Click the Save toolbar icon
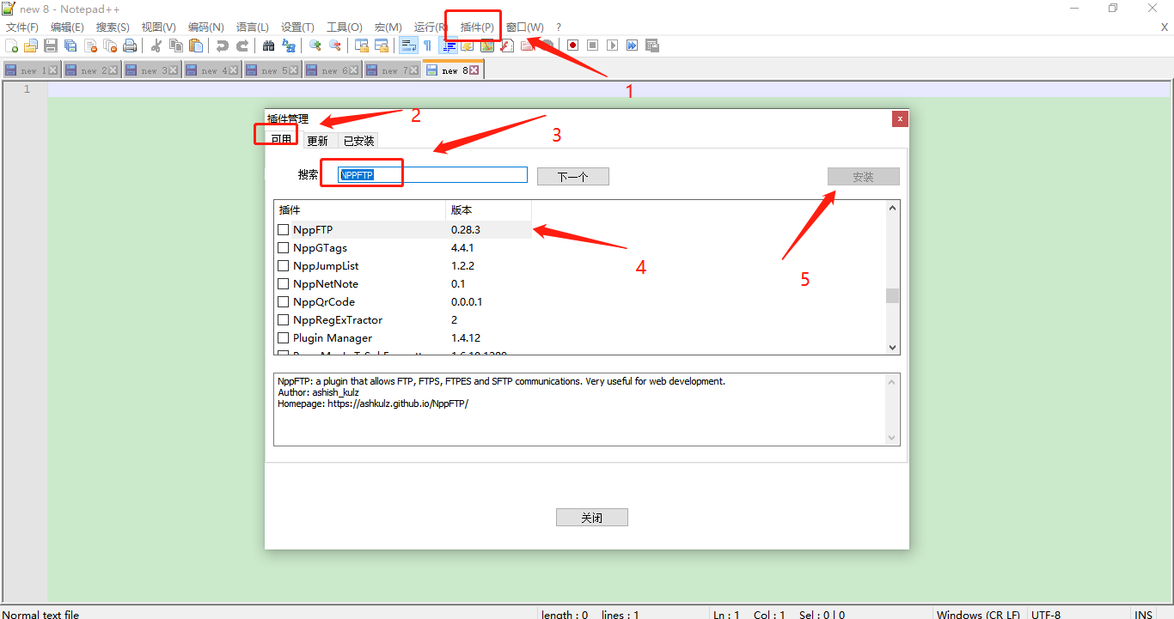 pyautogui.click(x=51, y=46)
